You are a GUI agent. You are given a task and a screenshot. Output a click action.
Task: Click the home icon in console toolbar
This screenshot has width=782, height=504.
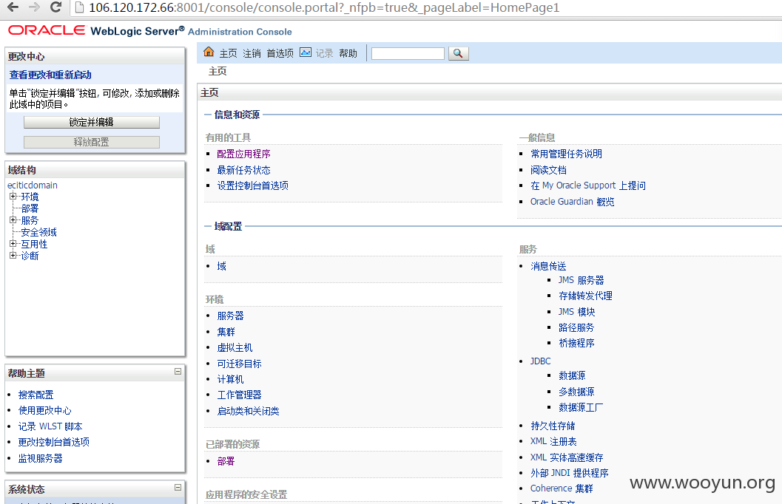(x=209, y=52)
